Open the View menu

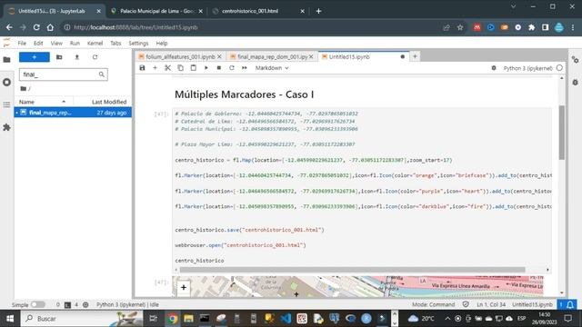point(56,44)
